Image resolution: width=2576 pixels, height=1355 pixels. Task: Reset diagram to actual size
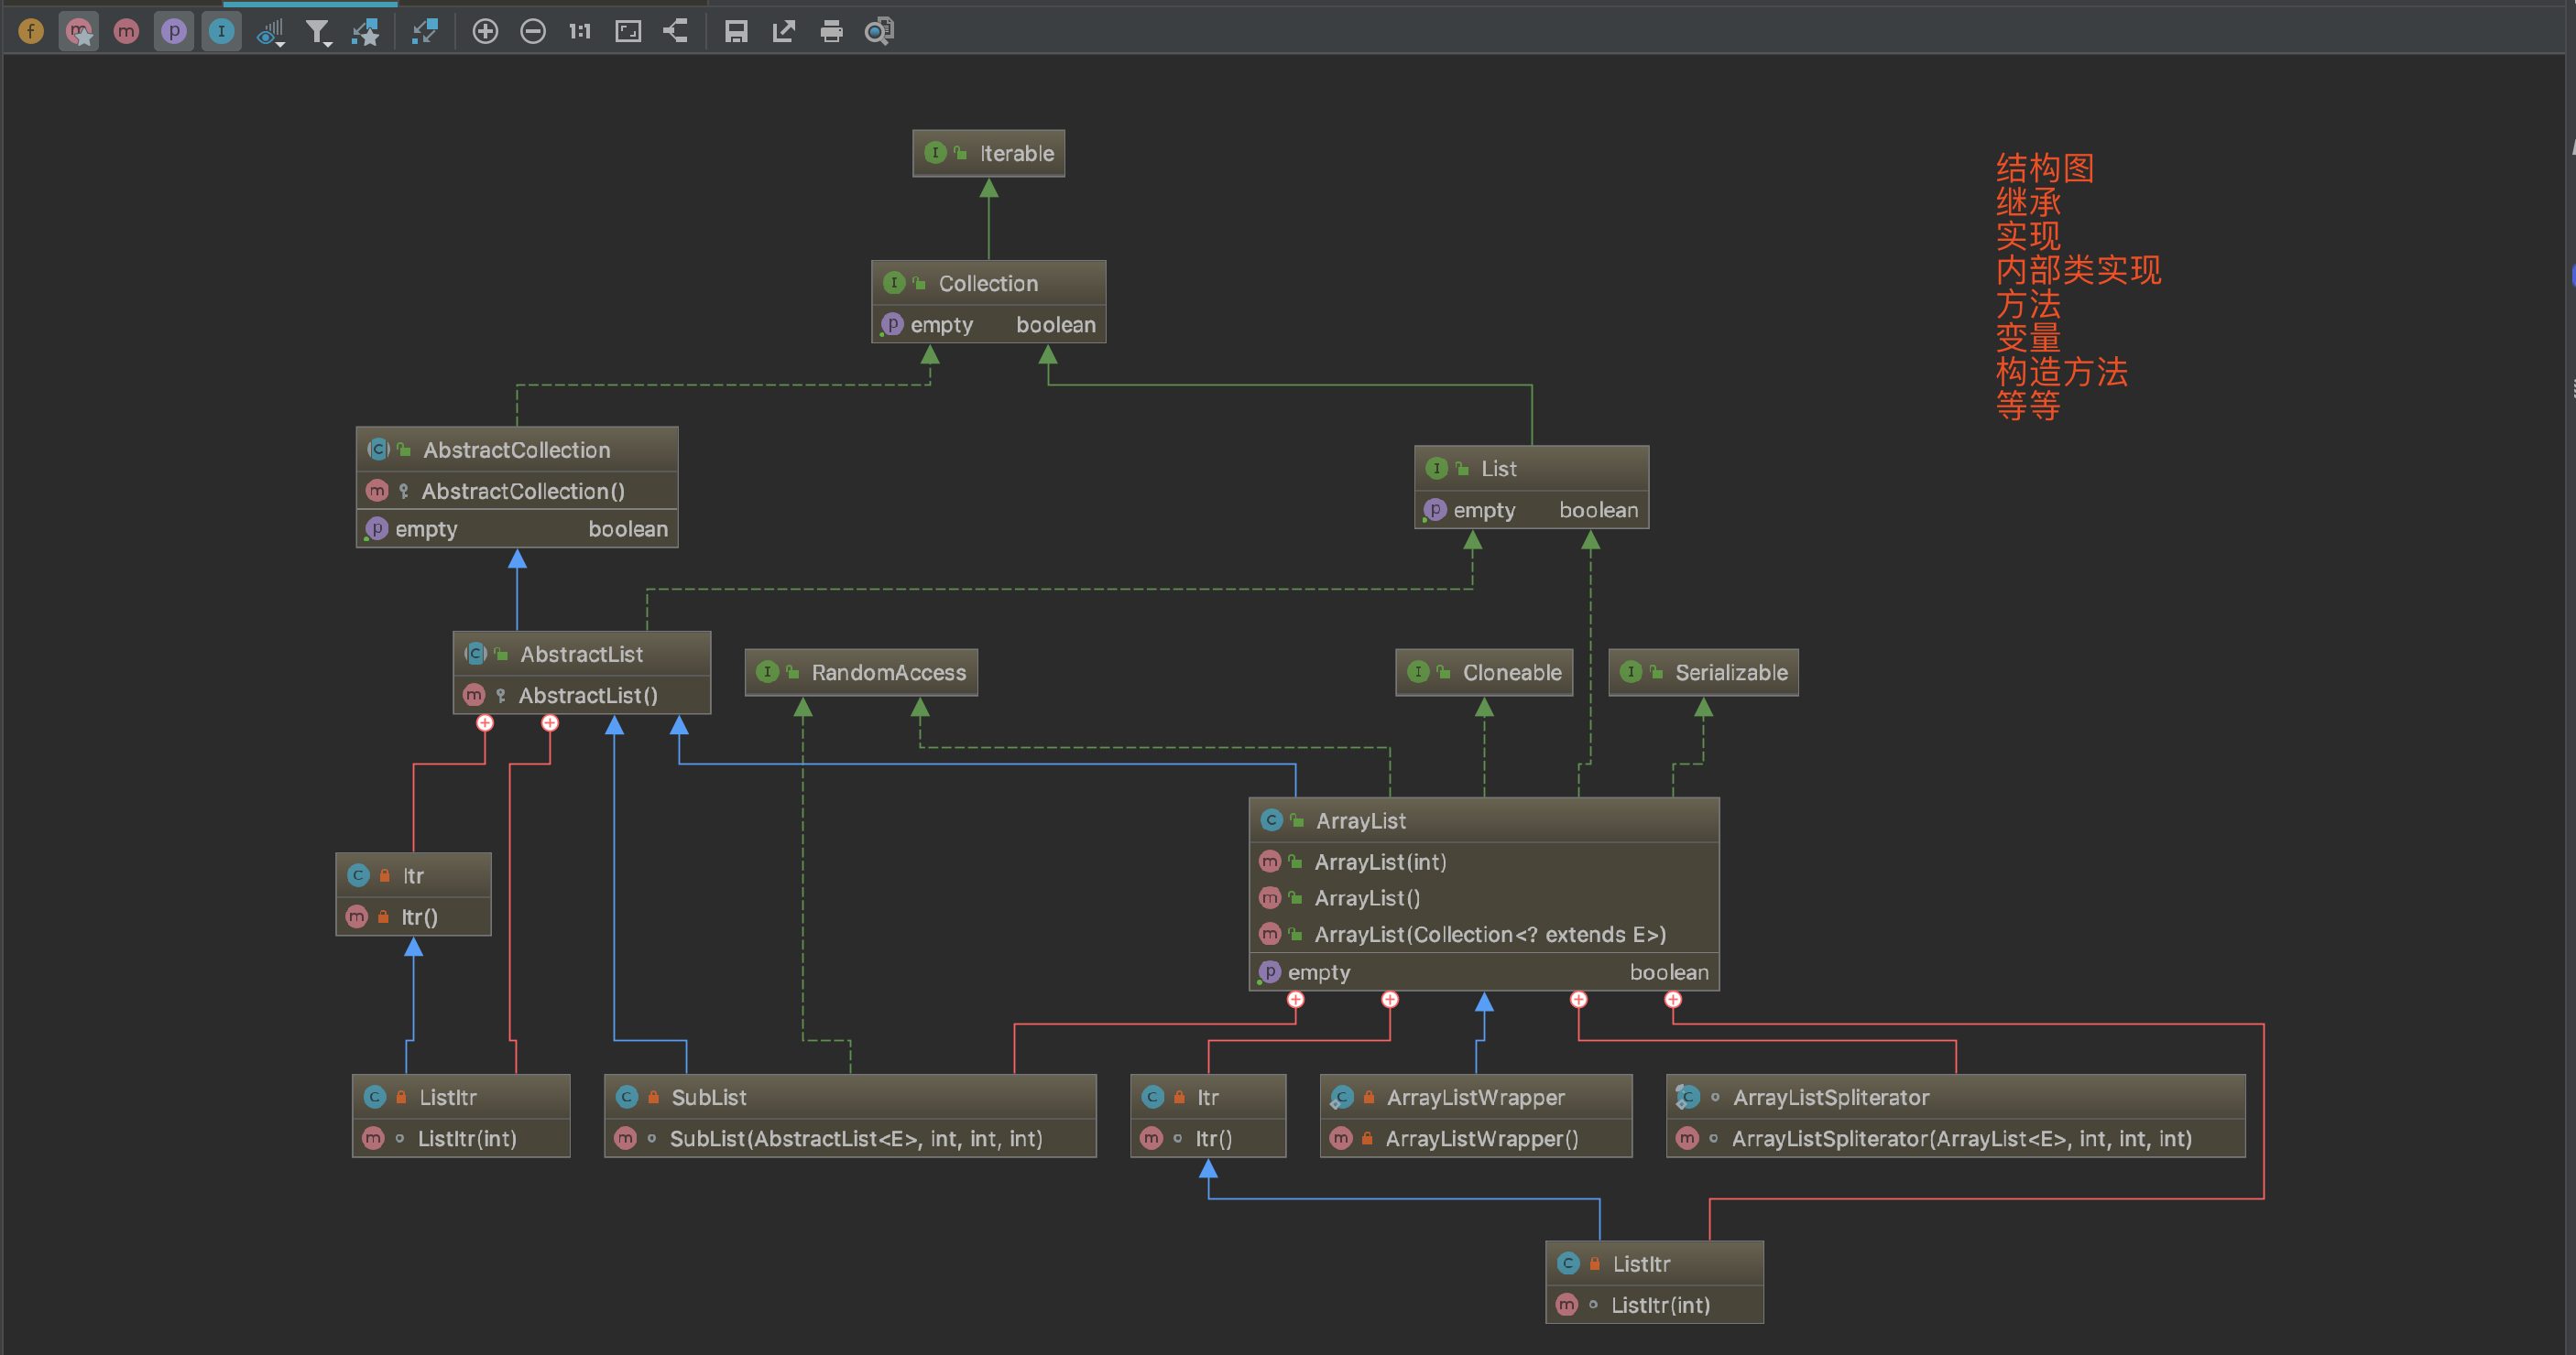pos(580,31)
